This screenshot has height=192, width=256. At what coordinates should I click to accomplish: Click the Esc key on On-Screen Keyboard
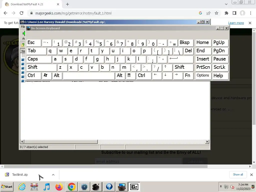click(x=34, y=43)
